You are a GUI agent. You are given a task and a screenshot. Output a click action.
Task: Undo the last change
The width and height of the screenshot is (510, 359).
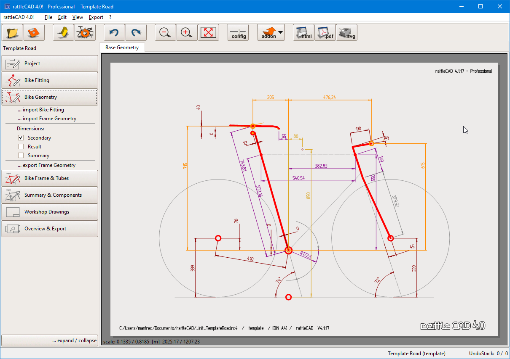tap(114, 32)
